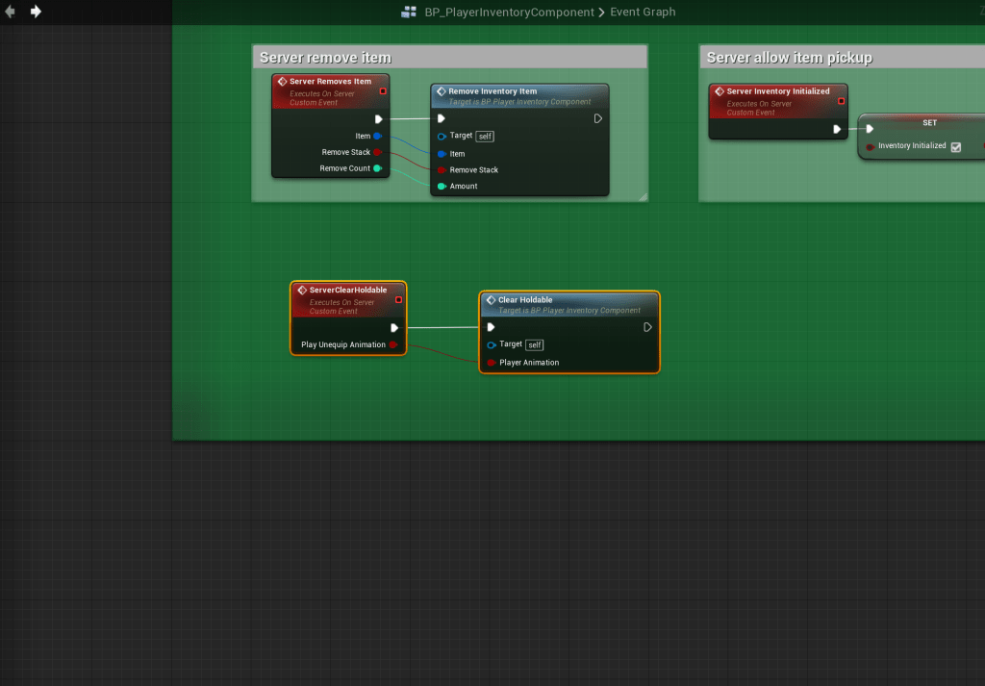
Task: Select the ServerClearHoldable event node title
Action: click(347, 290)
